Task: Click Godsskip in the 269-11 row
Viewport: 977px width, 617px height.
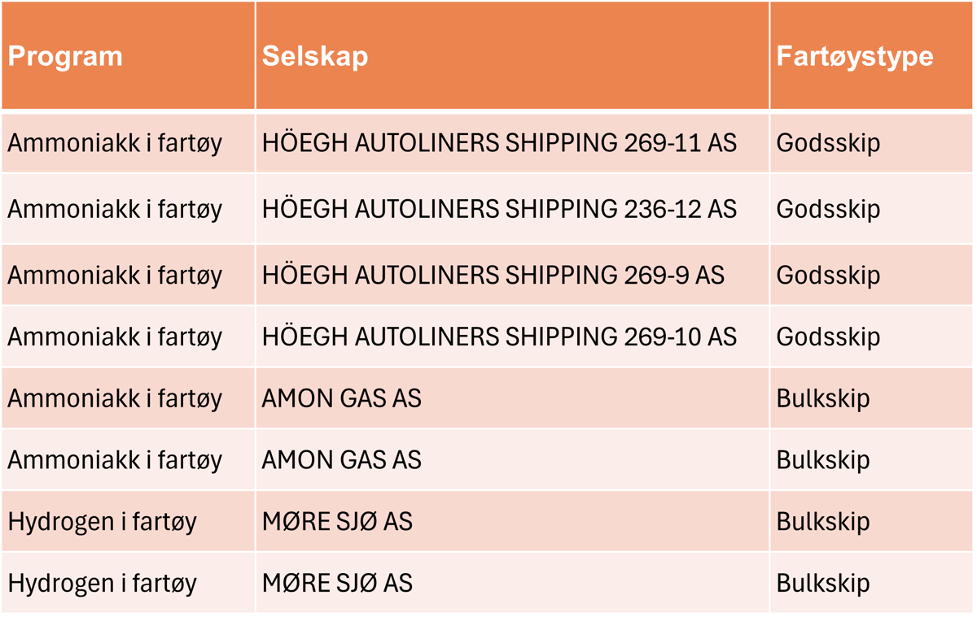Action: click(828, 144)
